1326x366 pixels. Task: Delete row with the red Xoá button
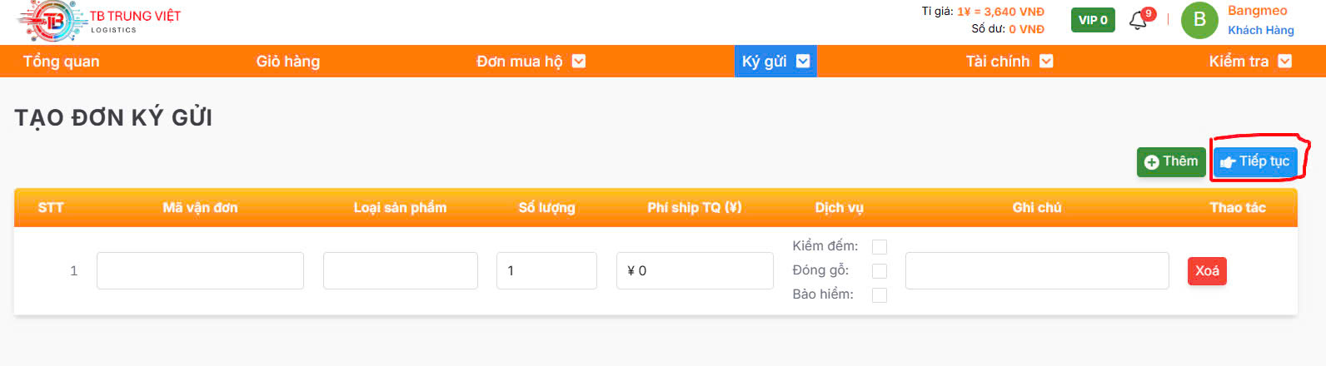1207,271
